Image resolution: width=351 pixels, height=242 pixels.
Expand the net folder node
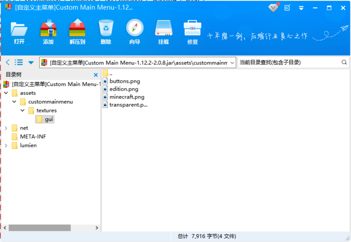(x=6, y=128)
